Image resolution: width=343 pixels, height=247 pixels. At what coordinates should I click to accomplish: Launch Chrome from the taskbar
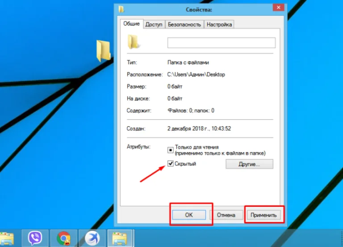coord(64,238)
